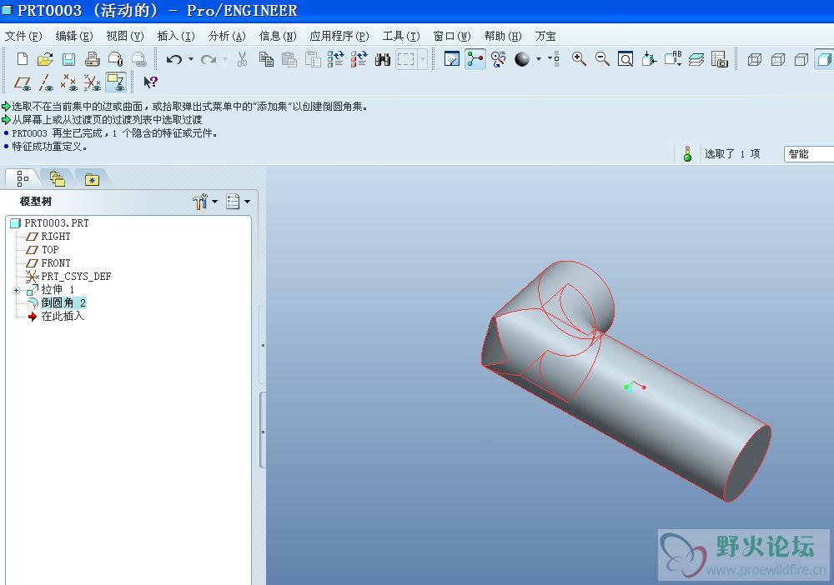Open the regeneration manager with red list icon
Image resolution: width=834 pixels, height=585 pixels.
359,59
